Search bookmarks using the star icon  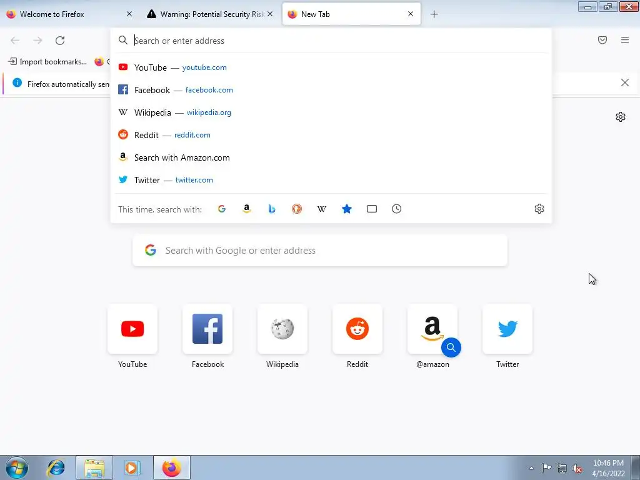coord(346,209)
